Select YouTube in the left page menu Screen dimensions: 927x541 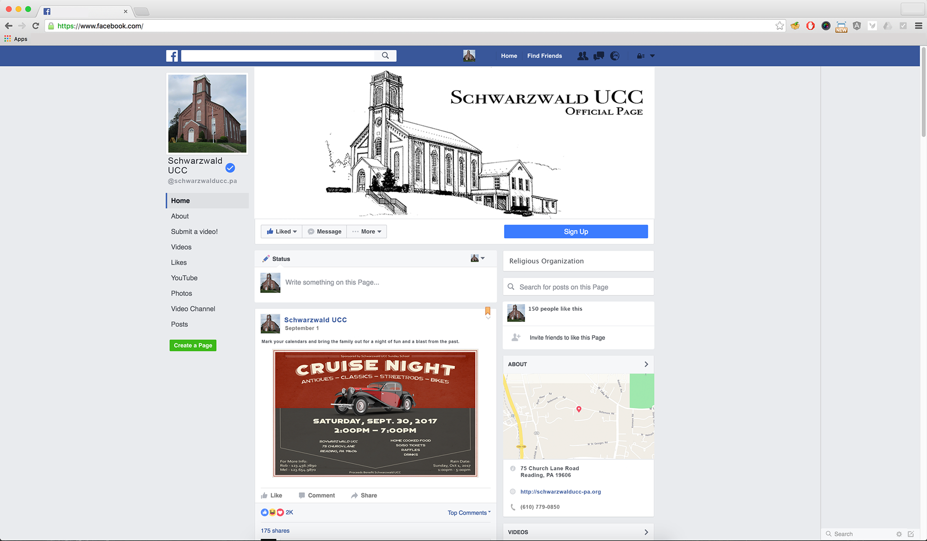point(184,278)
